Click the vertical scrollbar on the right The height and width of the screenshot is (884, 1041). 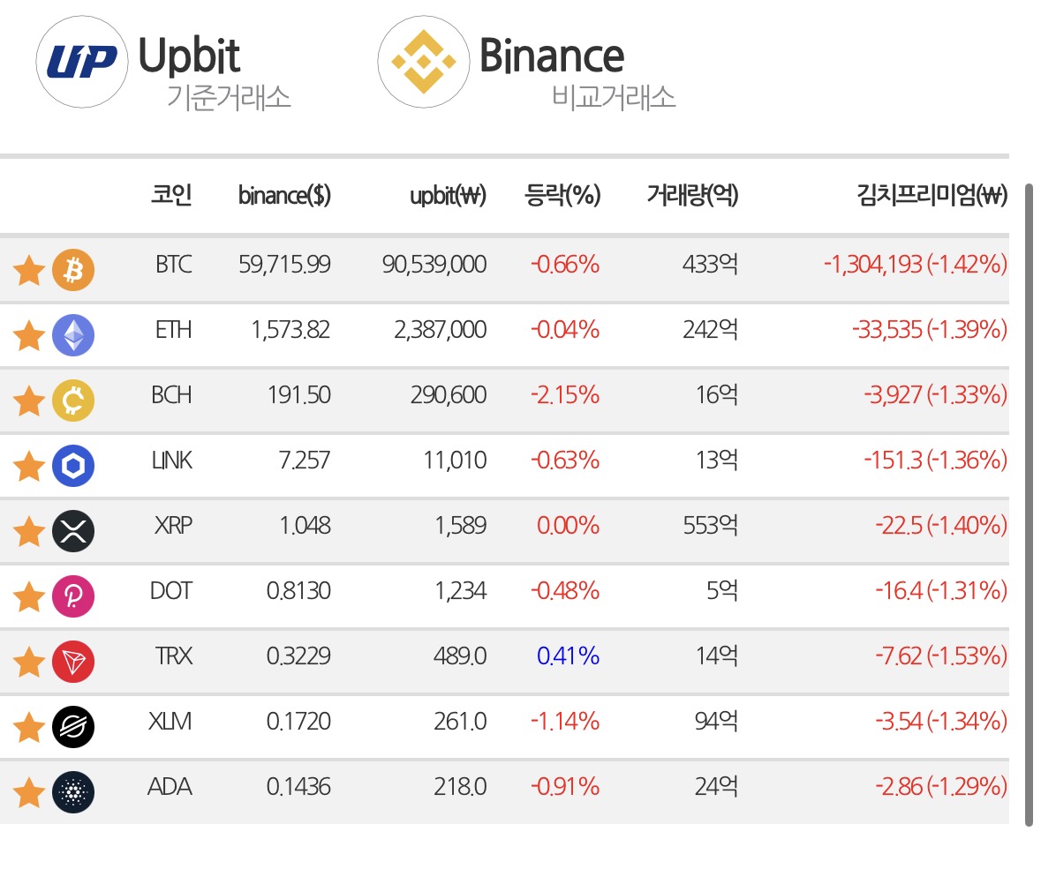1029,506
